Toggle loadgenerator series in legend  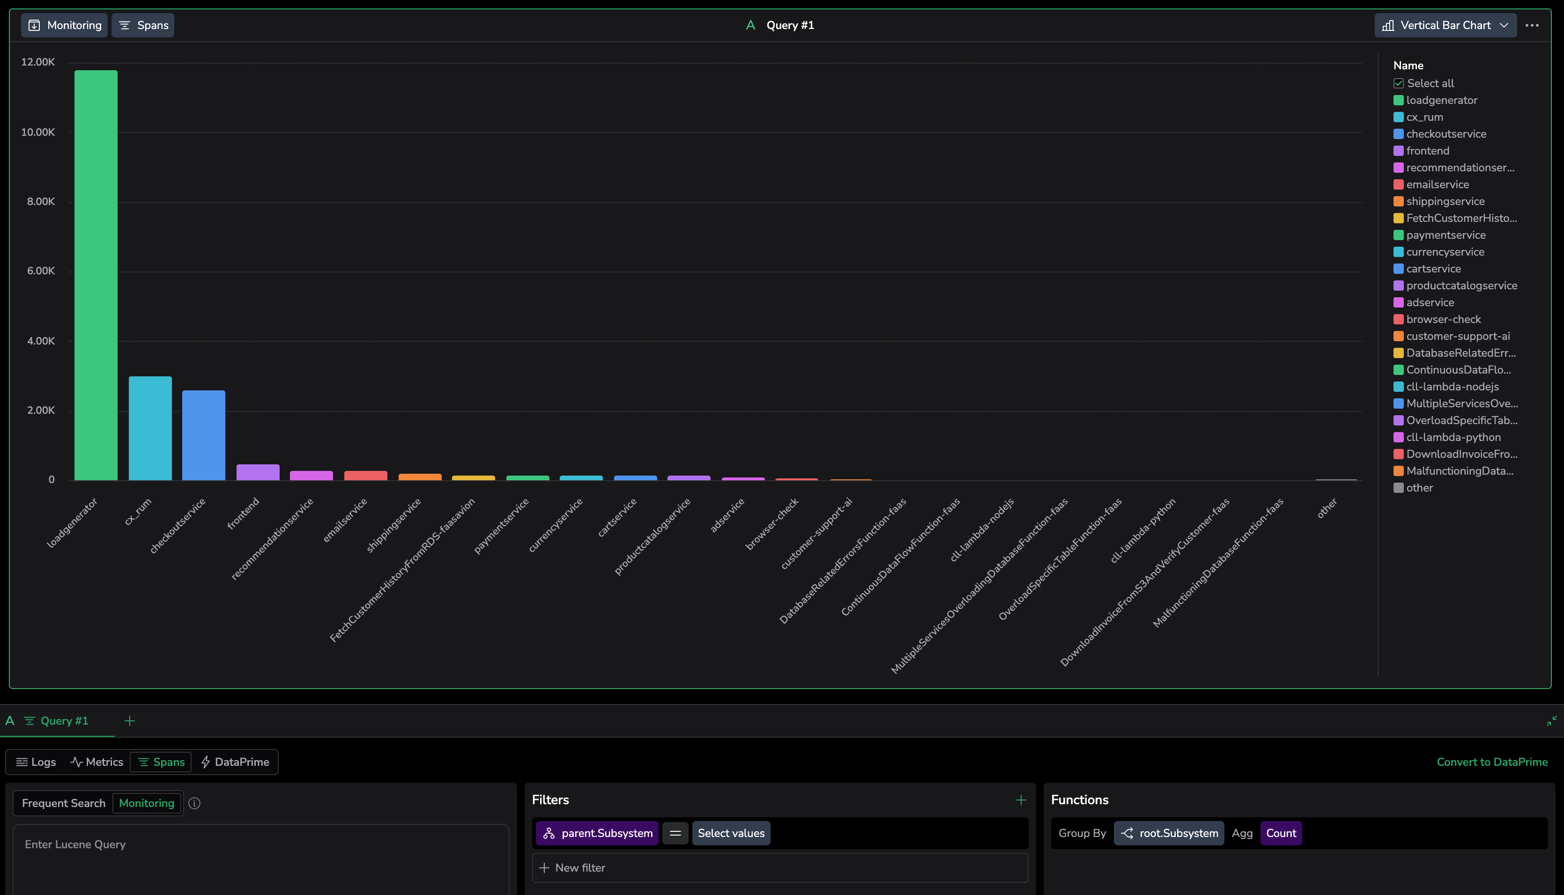click(x=1441, y=100)
